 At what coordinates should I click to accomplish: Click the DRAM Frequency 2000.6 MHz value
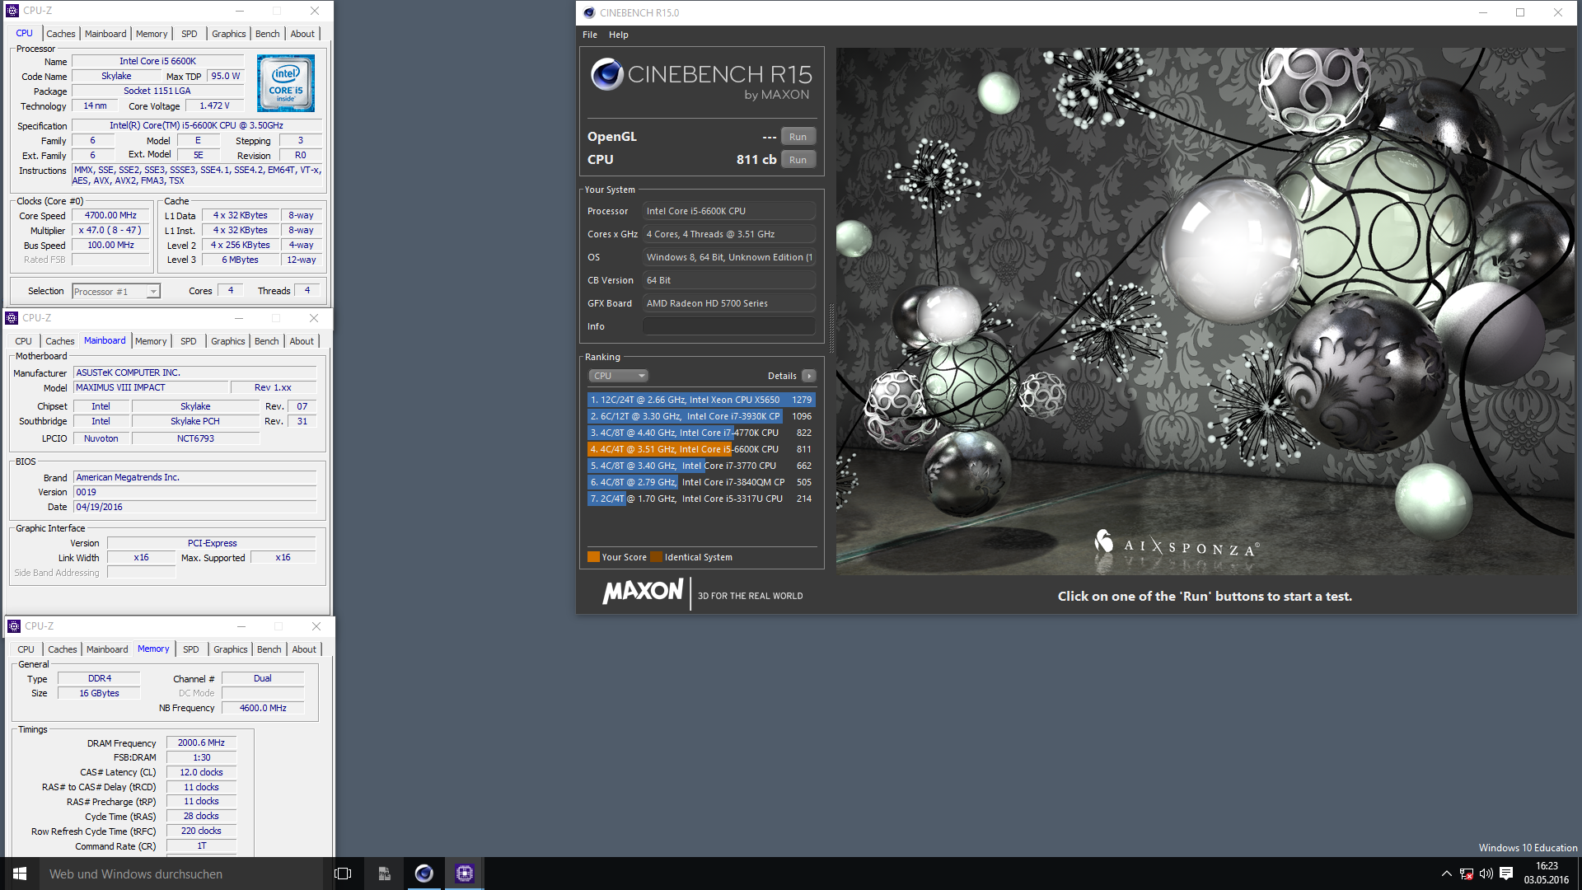tap(201, 743)
